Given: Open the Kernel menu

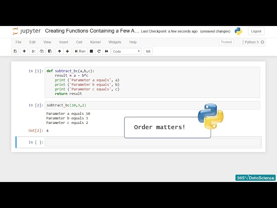Looking at the screenshot, I should 95,42.
